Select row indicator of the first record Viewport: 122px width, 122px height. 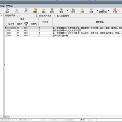pos(5,28)
